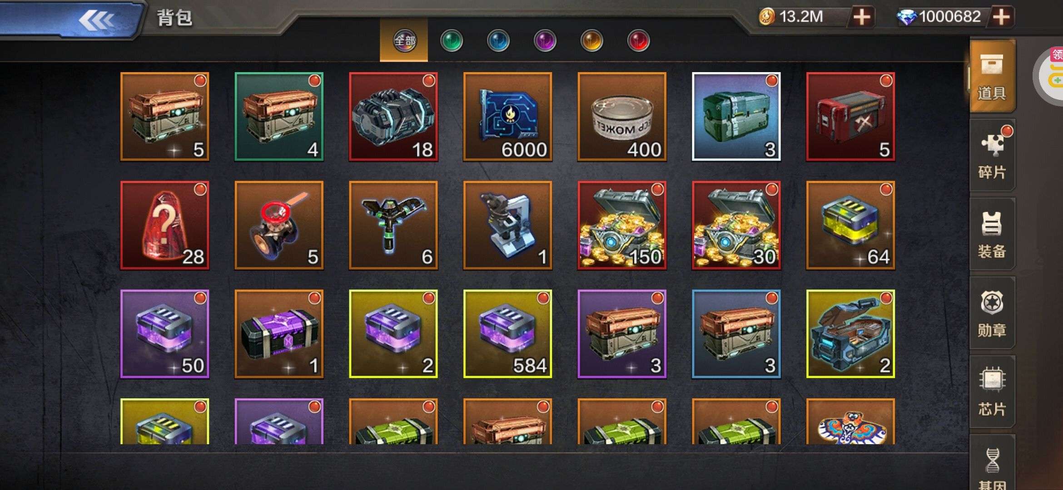Add more gold coins with plus button
This screenshot has height=490, width=1063.
862,17
